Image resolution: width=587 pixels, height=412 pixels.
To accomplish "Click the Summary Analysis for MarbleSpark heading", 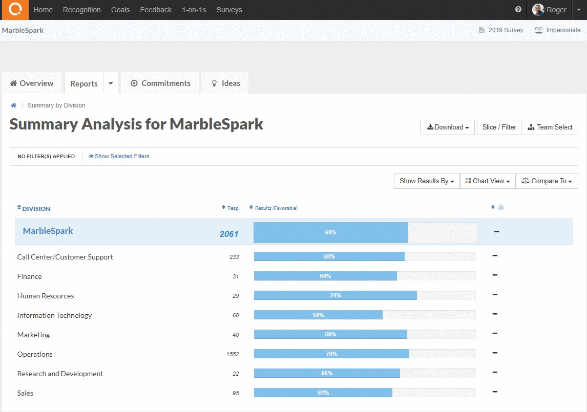I will coord(136,124).
